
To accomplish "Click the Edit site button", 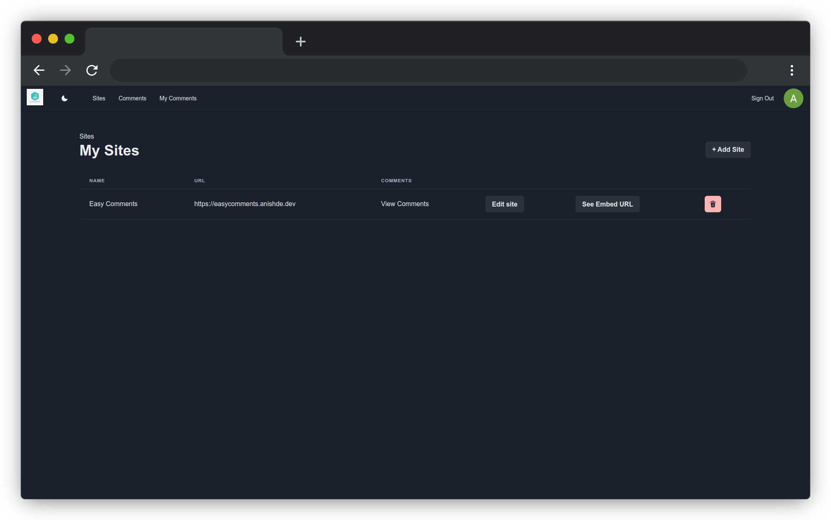I will click(504, 204).
